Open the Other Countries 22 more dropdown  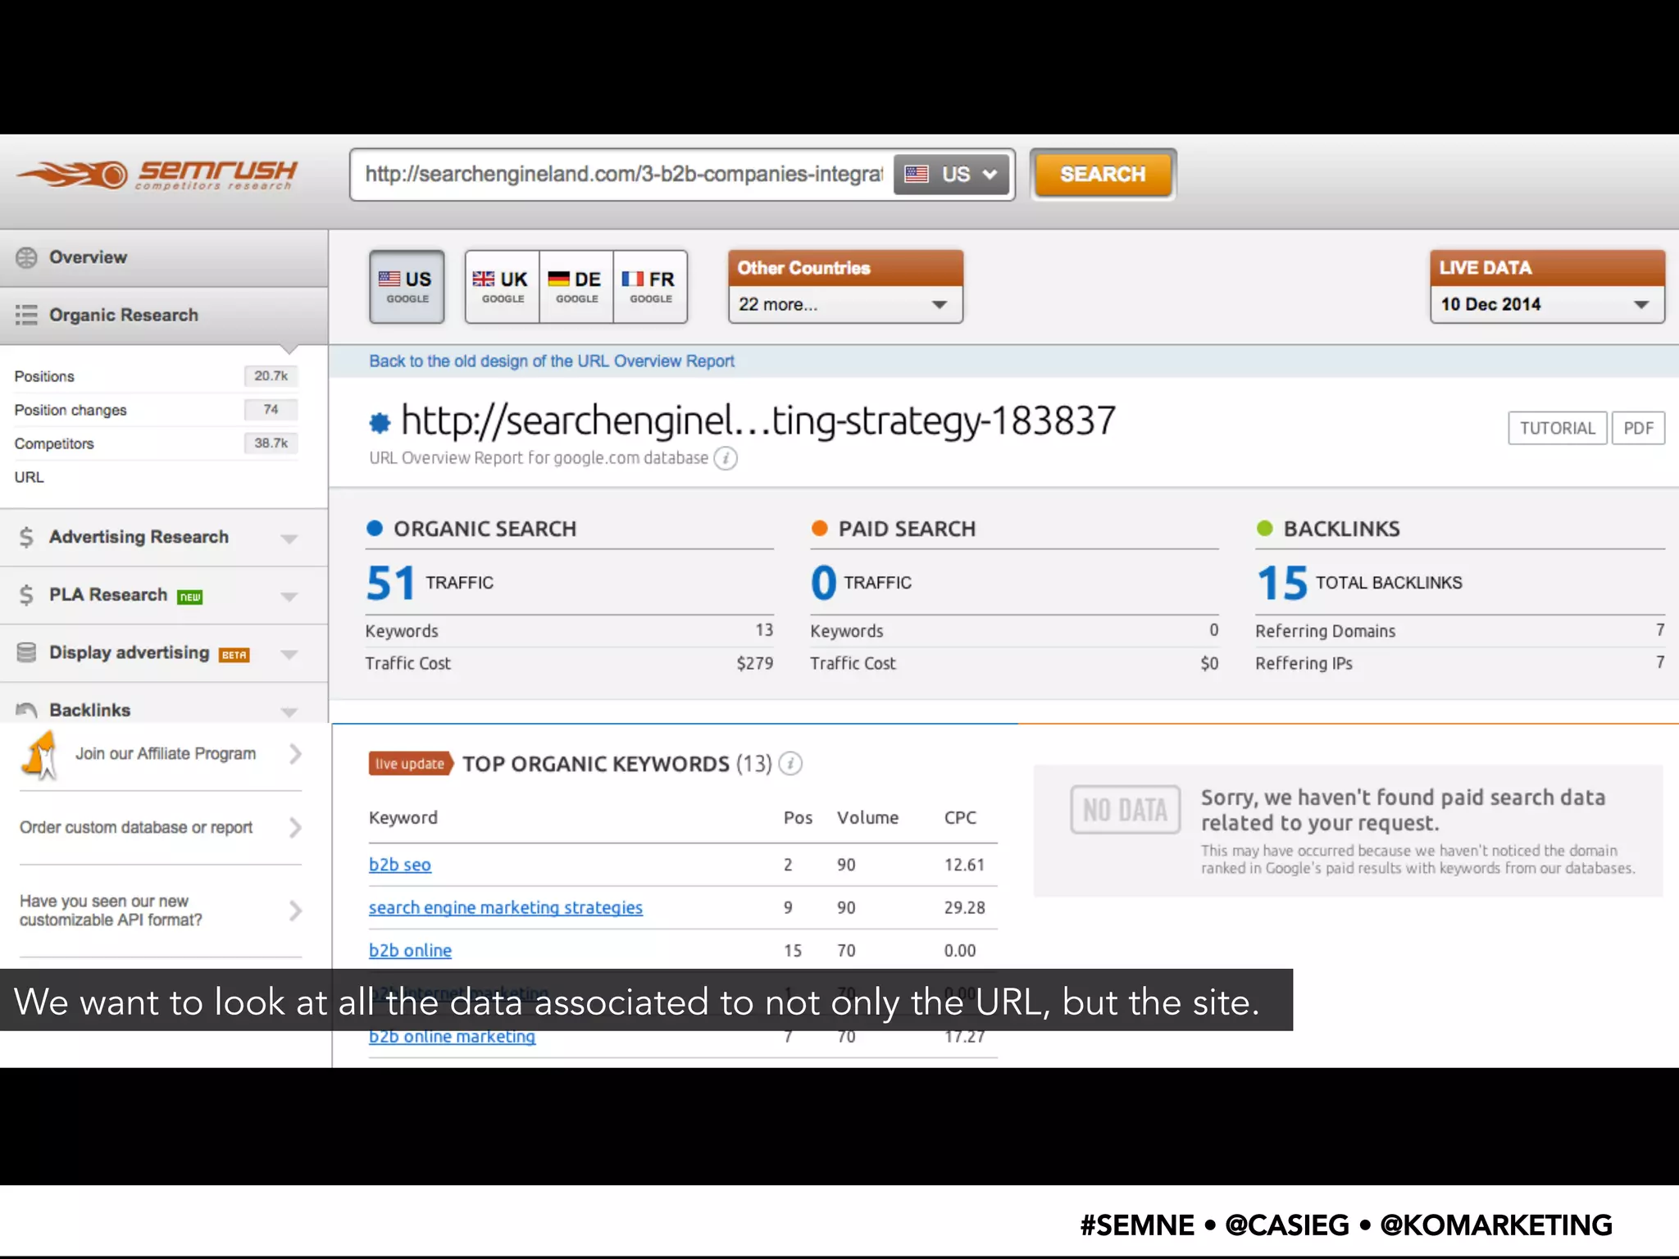pos(845,304)
